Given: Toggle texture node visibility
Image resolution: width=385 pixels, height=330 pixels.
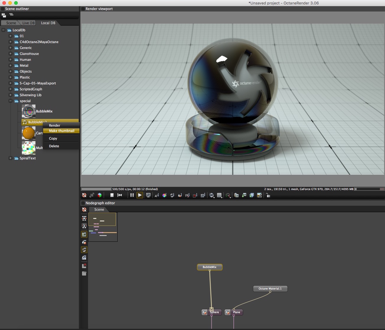Looking at the screenshot, I should 84,257.
